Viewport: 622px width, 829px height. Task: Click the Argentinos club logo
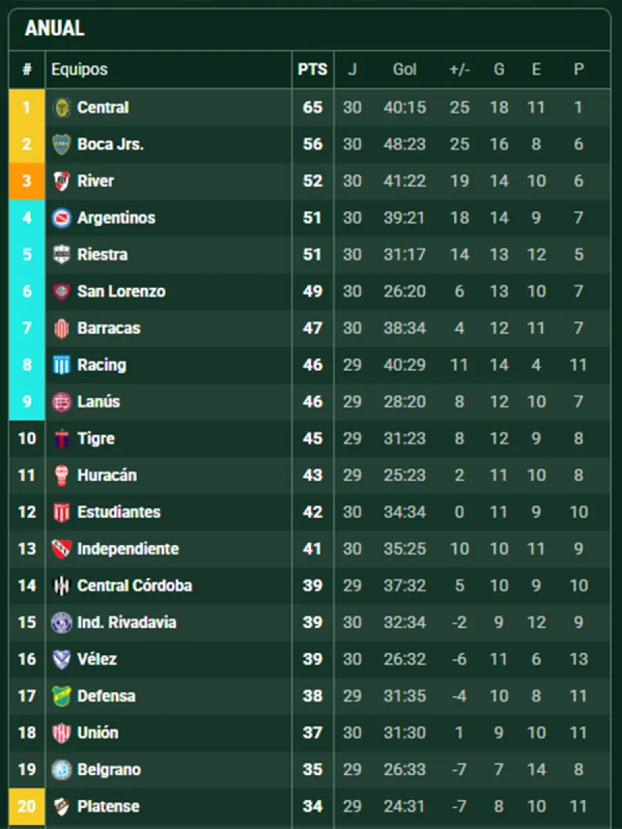62,218
